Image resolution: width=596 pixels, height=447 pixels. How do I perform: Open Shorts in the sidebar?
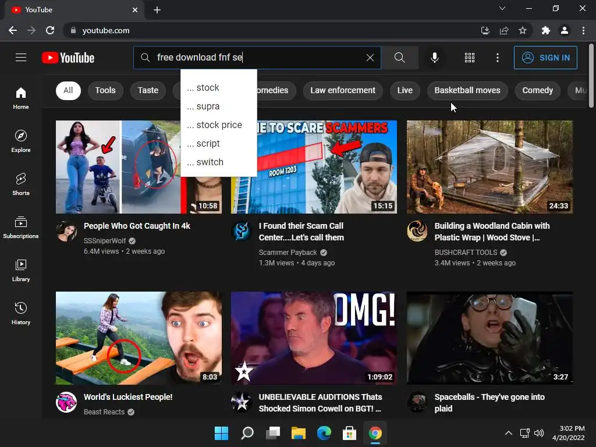21,185
